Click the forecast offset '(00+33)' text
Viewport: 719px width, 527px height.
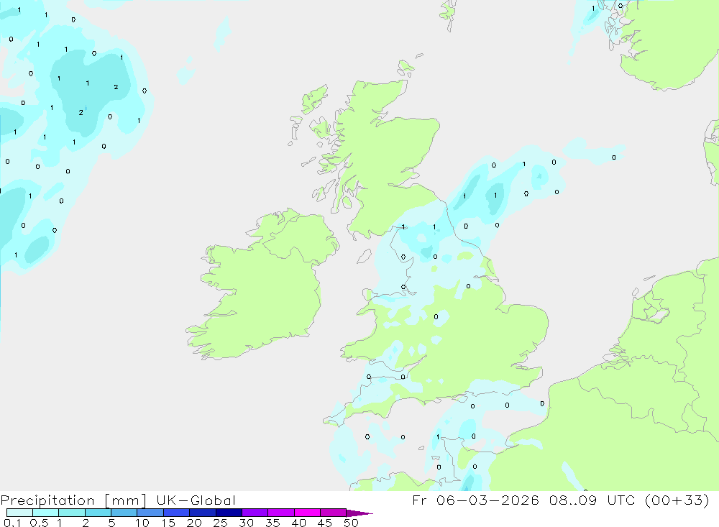coord(677,500)
